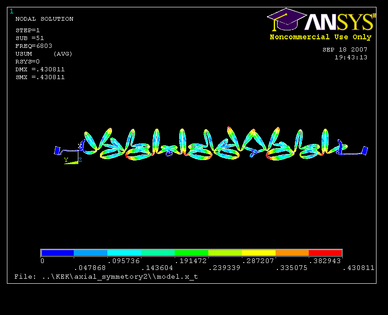This screenshot has width=388, height=315.
Task: Click the SMX =.430811 value
Action: [40, 77]
